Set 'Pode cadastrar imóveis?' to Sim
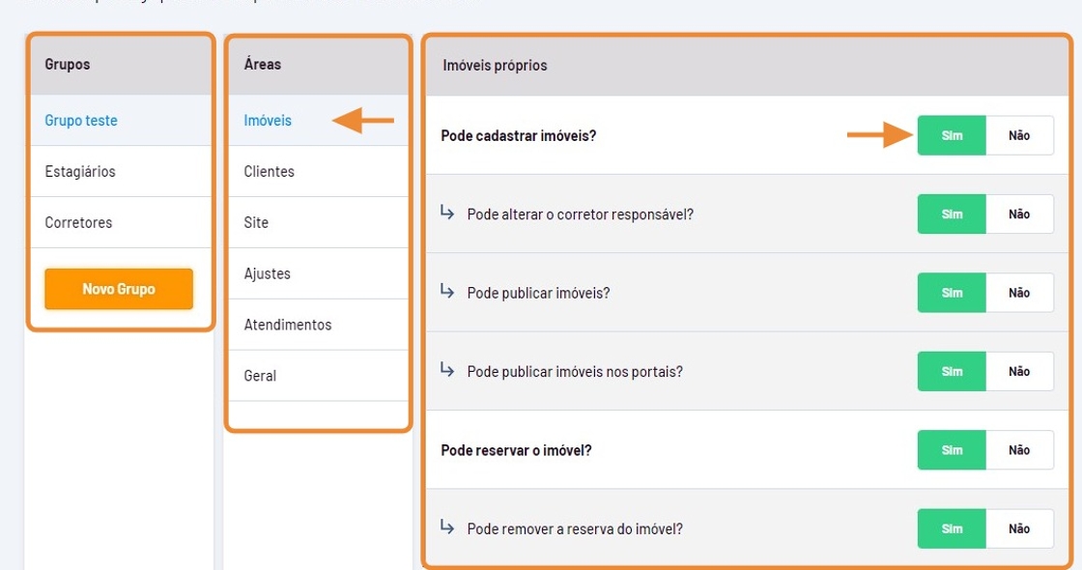The height and width of the screenshot is (570, 1082). point(952,136)
